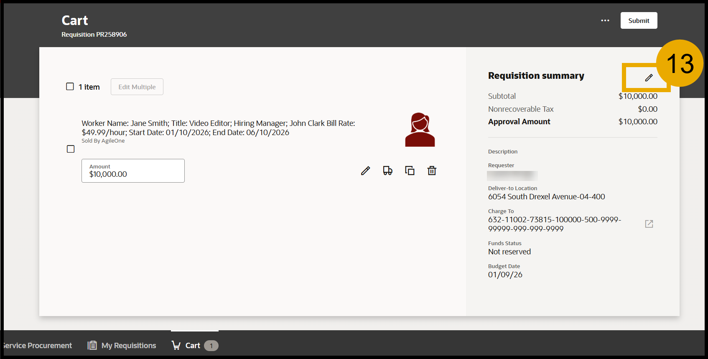This screenshot has width=708, height=359.
Task: Click deliver-to location '6054 South Drexel Avenue-04-400'
Action: click(x=547, y=197)
